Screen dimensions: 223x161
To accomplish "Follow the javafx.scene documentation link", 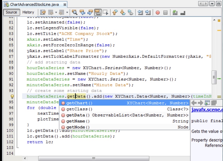I will pos(205,110).
